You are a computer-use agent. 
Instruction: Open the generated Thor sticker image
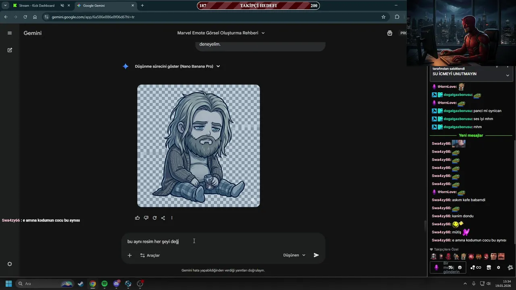tap(198, 146)
